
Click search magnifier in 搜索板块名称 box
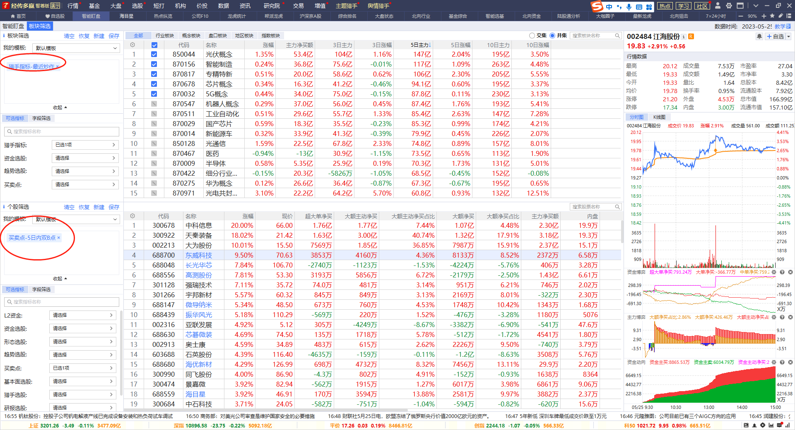coord(617,36)
